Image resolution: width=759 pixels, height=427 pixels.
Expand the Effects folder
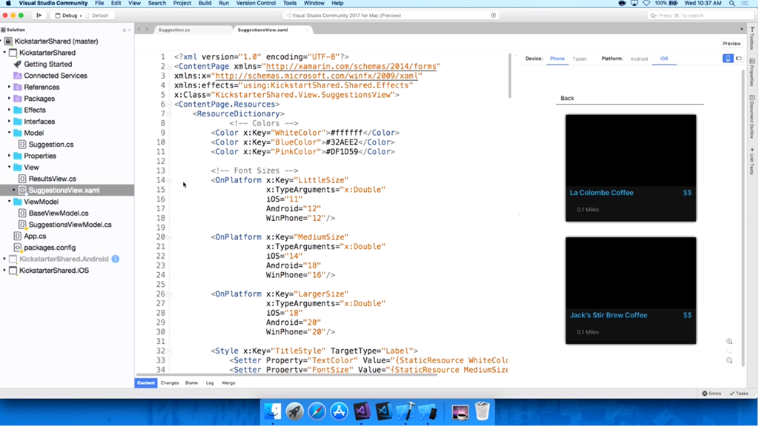coord(10,110)
